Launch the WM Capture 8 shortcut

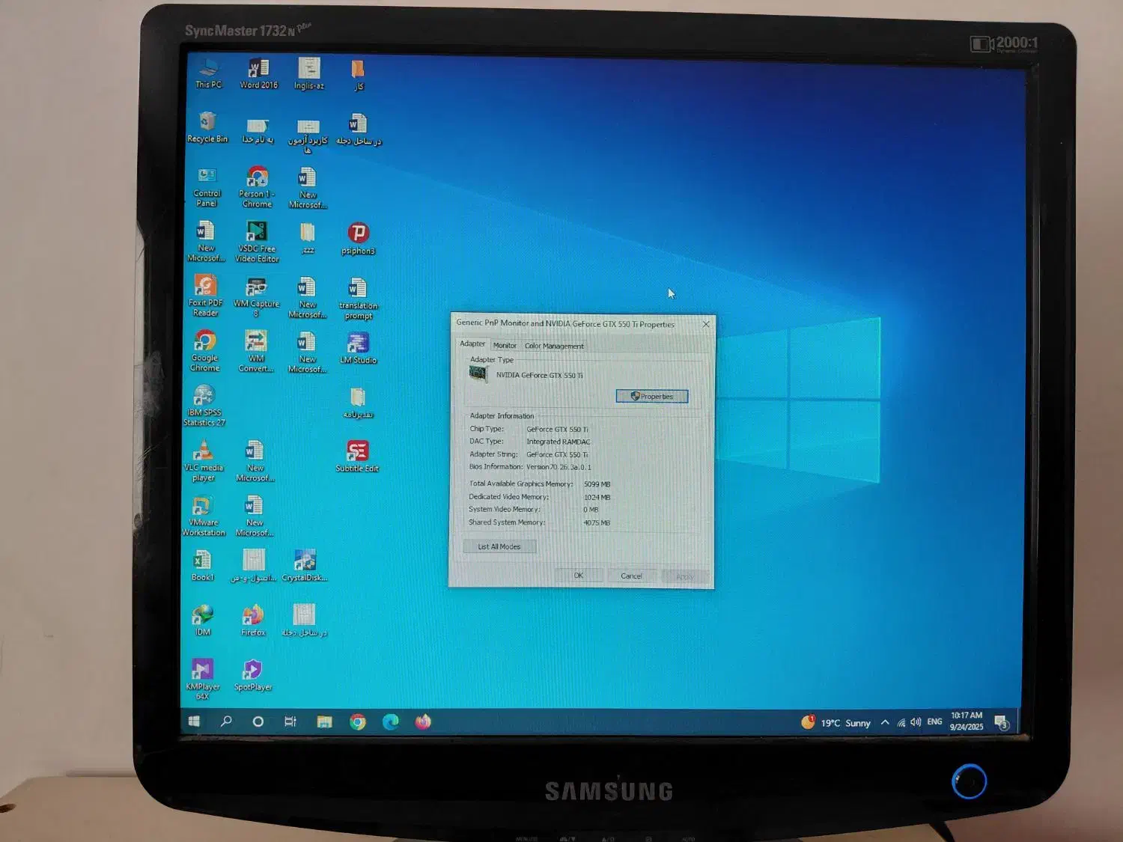click(256, 297)
